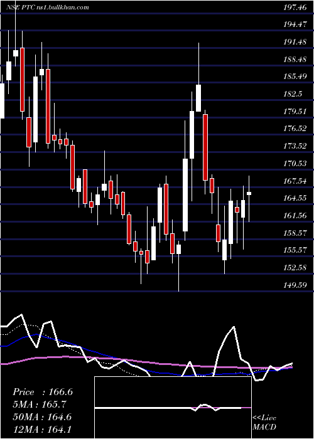Viewport: 314px width, 439px height.
Task: Click the 173.52 price axis label
Action: [295, 146]
